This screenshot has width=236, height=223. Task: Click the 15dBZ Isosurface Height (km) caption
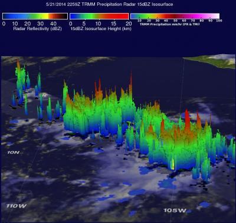point(101,29)
